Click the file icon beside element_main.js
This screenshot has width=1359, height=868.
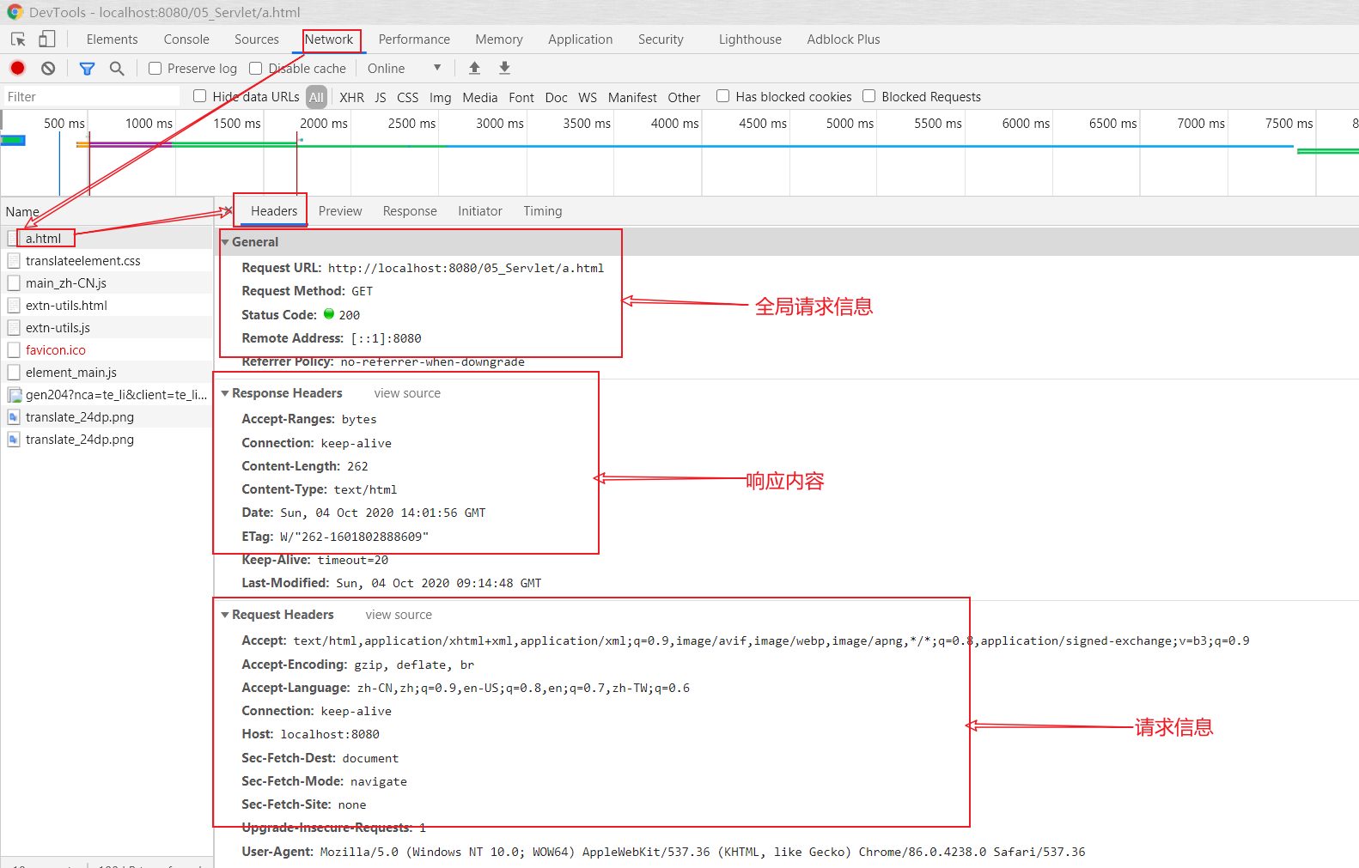tap(14, 373)
